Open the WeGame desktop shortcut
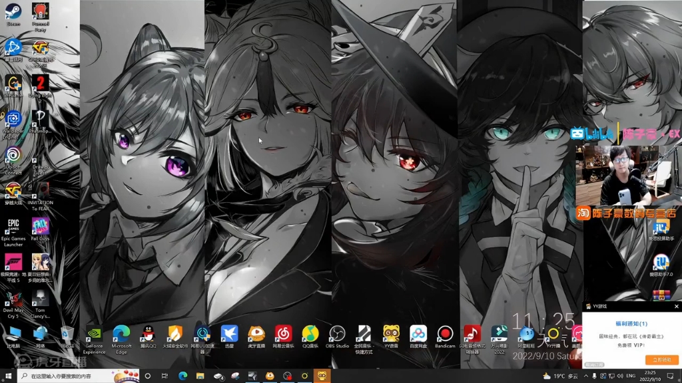 click(13, 86)
